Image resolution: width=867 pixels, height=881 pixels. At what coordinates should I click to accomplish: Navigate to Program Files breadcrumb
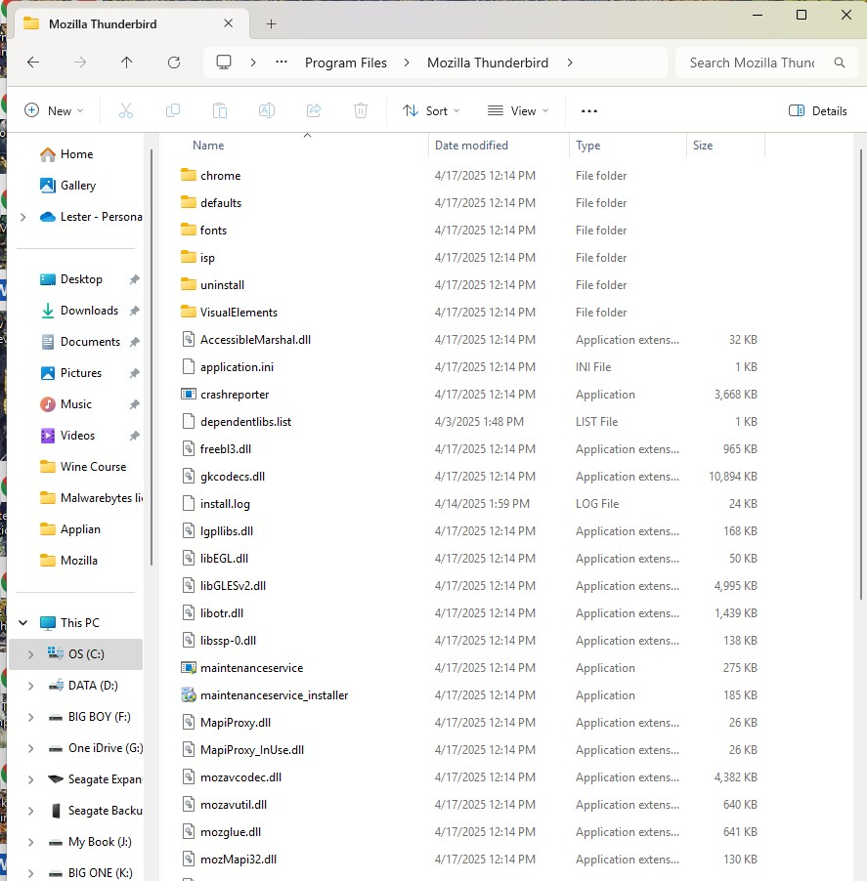coord(346,63)
